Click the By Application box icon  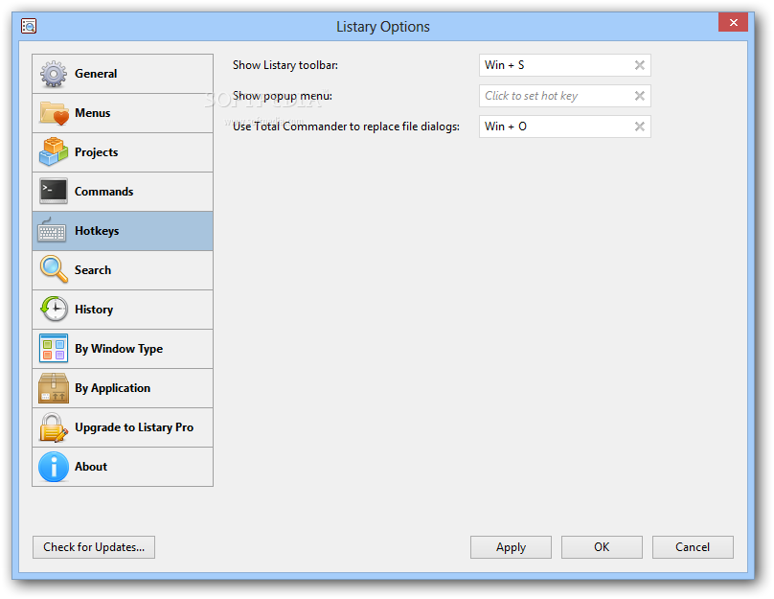click(54, 388)
